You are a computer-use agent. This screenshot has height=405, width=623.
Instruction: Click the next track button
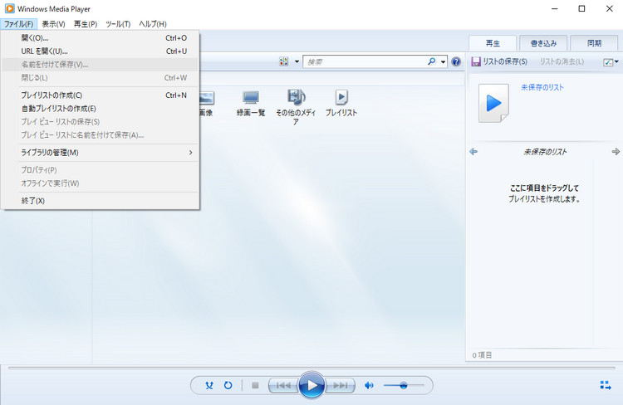(x=340, y=385)
